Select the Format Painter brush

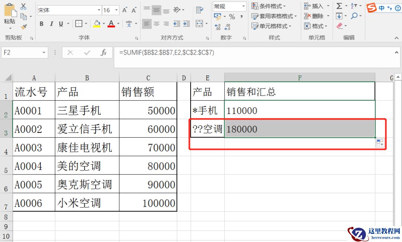pyautogui.click(x=23, y=26)
